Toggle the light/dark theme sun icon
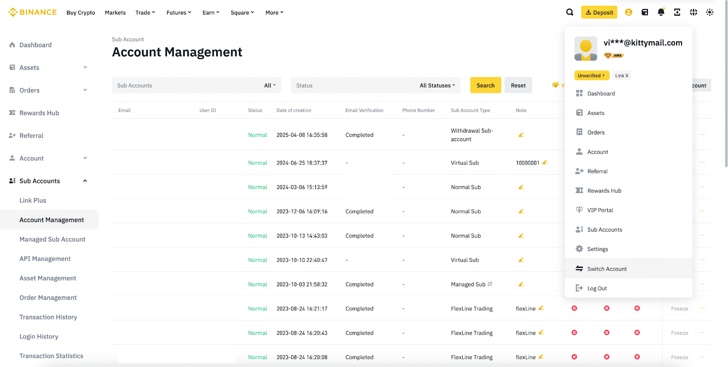The image size is (728, 367). click(709, 12)
